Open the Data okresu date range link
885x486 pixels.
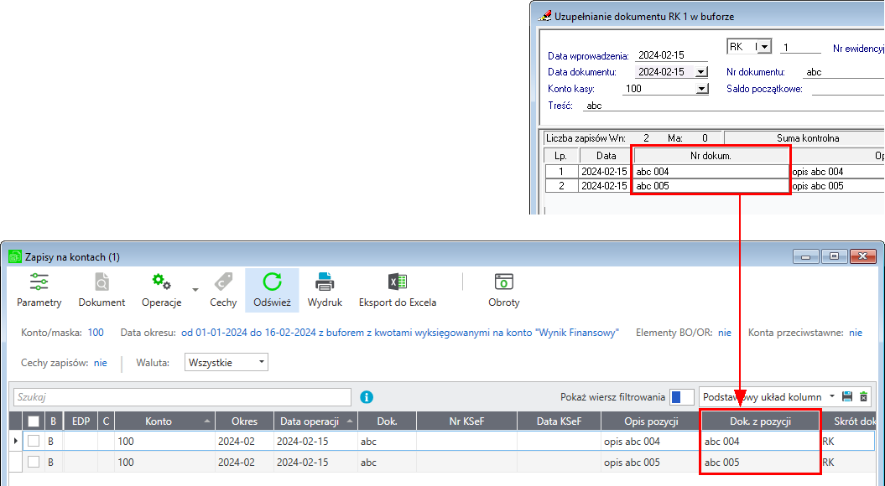point(399,333)
